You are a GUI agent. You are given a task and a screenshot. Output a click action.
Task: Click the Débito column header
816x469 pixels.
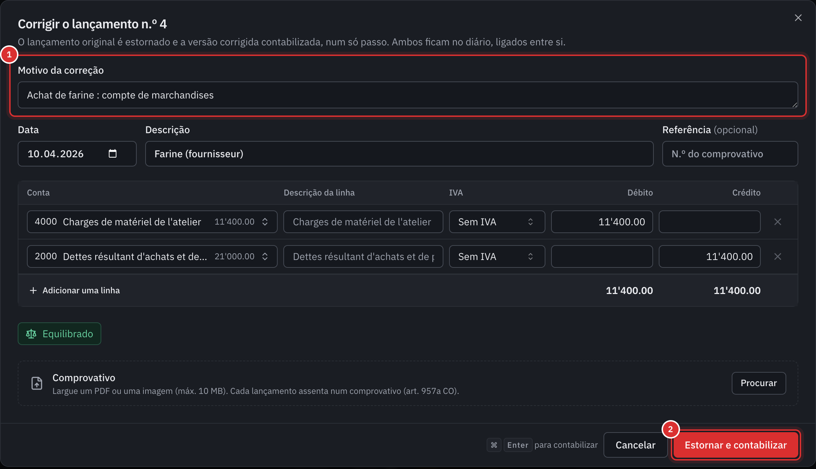640,192
